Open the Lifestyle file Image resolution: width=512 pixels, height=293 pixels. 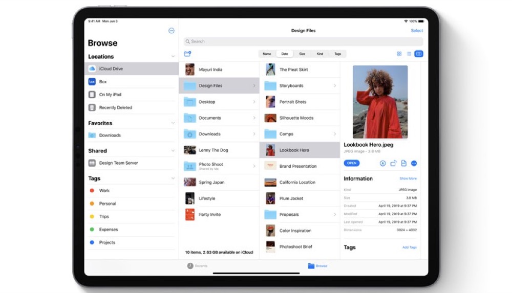(x=220, y=198)
